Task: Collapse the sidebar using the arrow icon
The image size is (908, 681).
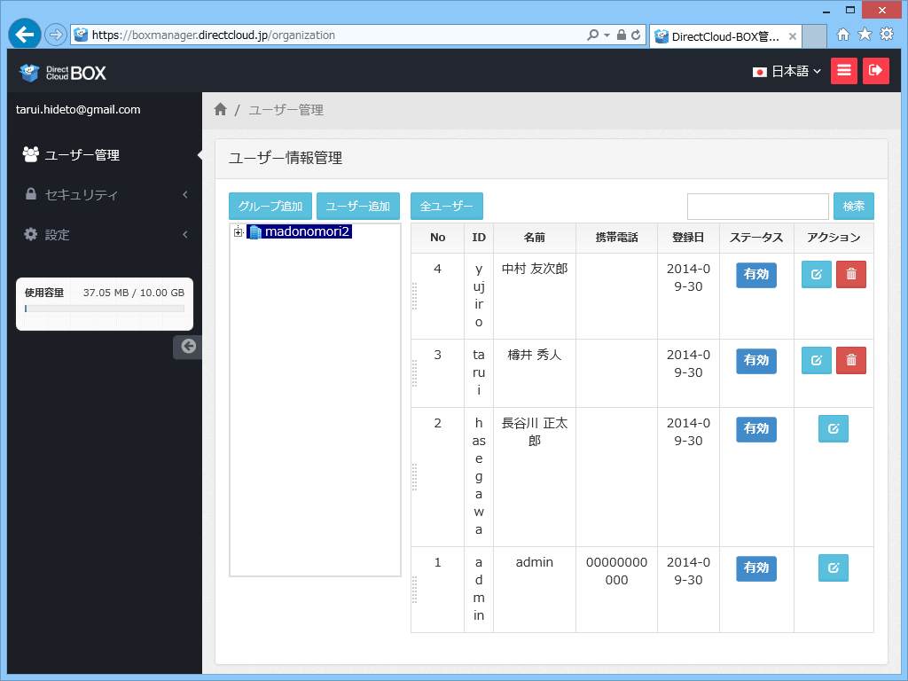Action: (187, 347)
